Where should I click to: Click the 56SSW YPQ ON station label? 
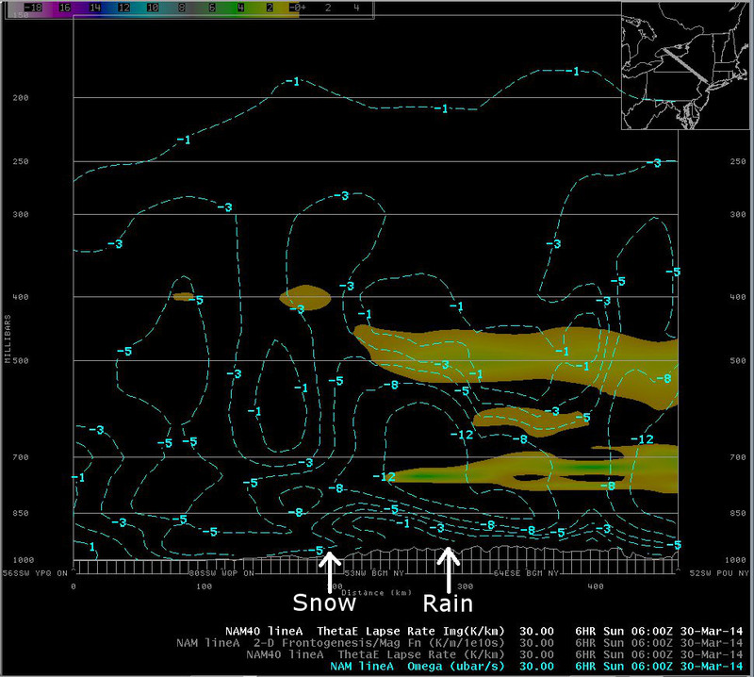pyautogui.click(x=35, y=573)
